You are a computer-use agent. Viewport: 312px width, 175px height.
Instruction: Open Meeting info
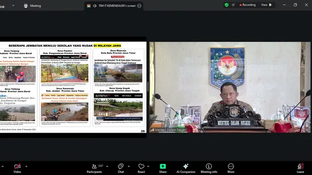(x=209, y=168)
